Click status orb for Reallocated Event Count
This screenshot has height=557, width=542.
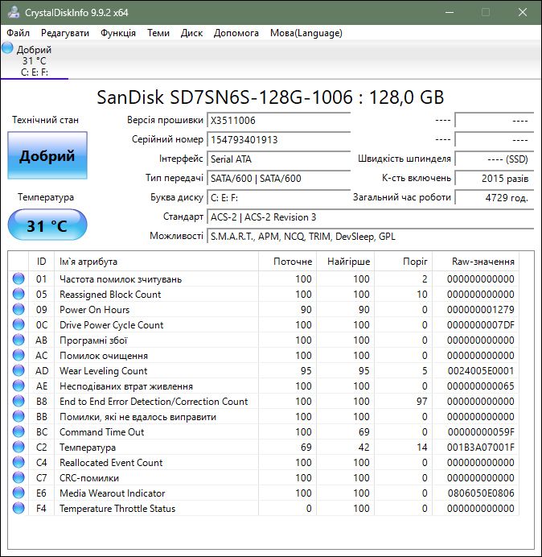pyautogui.click(x=18, y=462)
